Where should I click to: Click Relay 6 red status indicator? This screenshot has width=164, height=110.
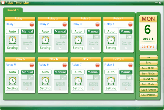tap(65, 65)
